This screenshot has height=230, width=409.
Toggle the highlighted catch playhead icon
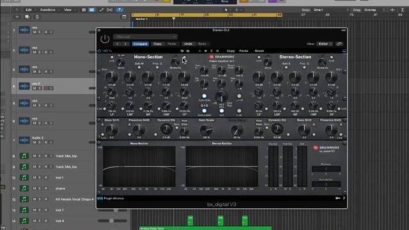(120, 10)
